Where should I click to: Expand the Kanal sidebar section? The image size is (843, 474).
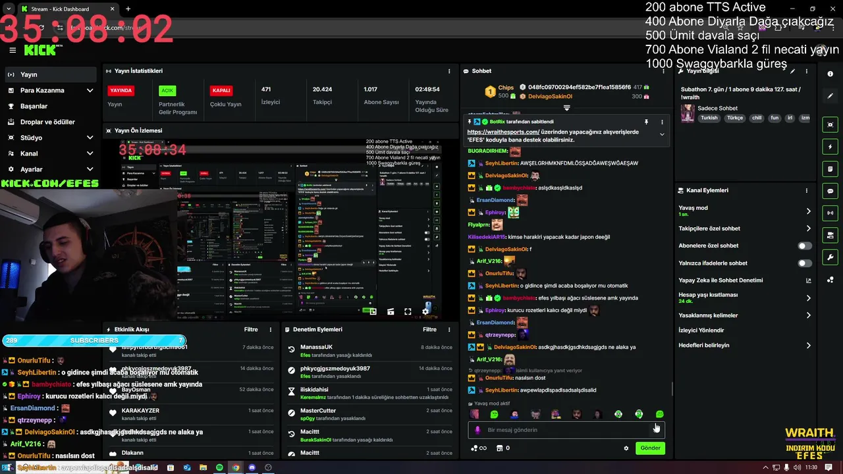click(51, 153)
